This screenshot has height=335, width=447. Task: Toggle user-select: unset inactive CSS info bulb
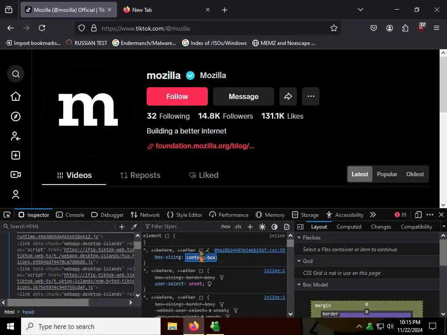click(210, 284)
